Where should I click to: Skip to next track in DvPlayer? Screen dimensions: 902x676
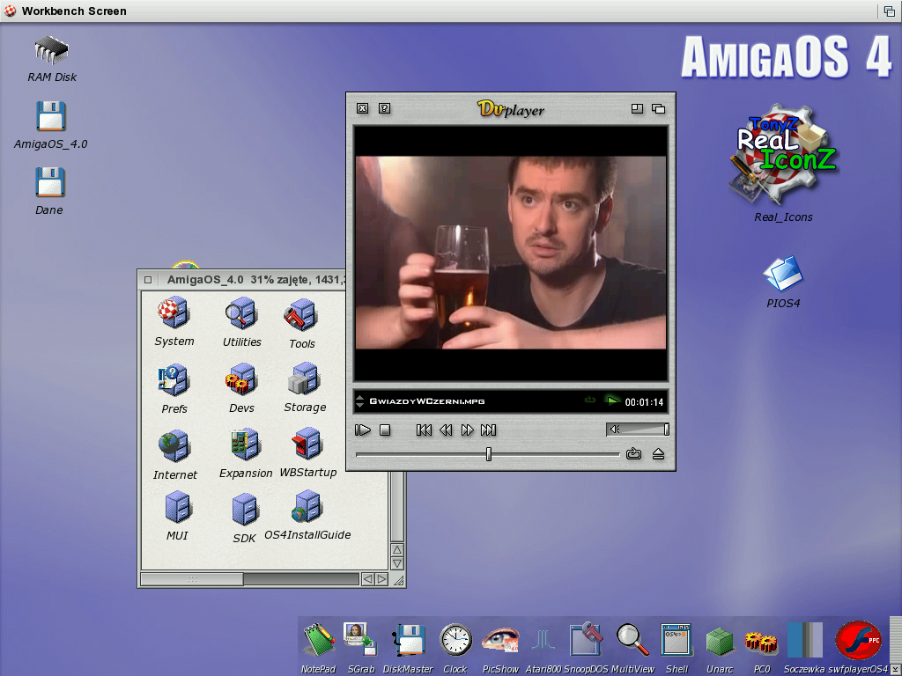488,430
